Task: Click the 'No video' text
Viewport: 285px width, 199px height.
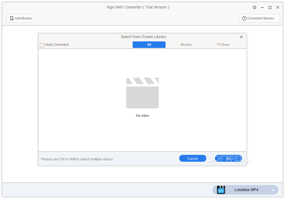Action: click(142, 116)
